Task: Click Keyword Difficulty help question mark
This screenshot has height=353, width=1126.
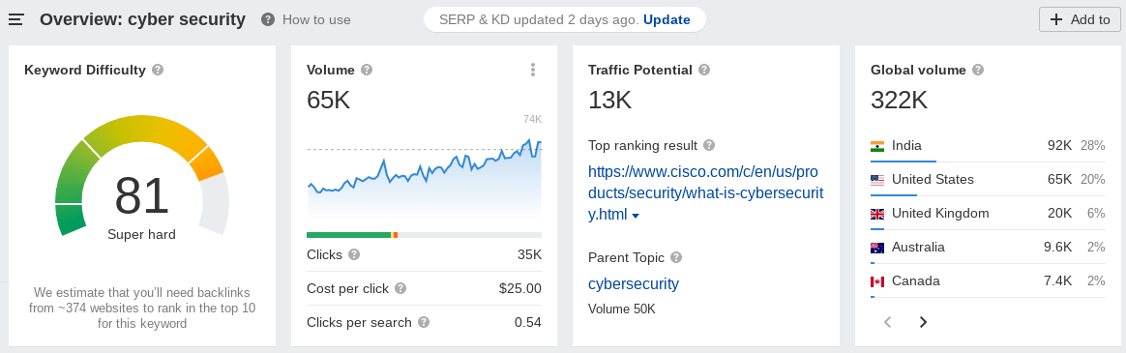Action: pos(158,70)
